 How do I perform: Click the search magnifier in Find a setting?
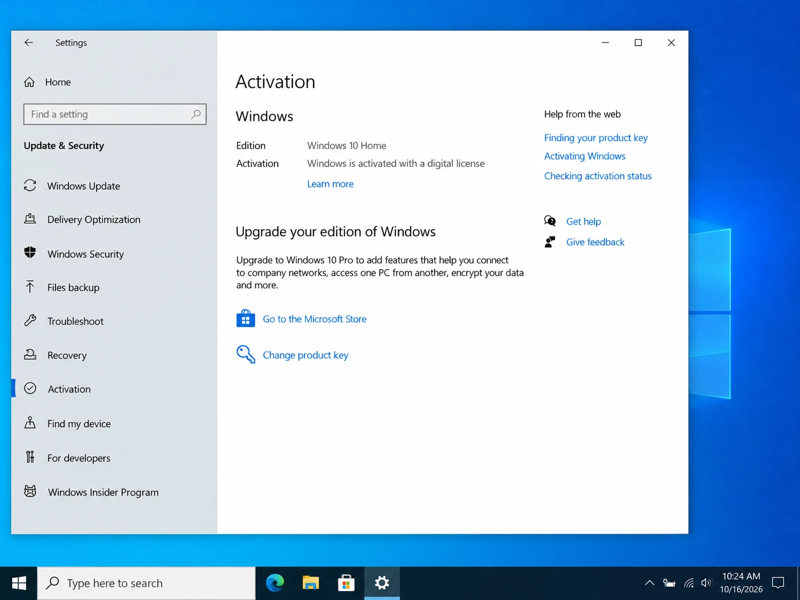[x=196, y=114]
